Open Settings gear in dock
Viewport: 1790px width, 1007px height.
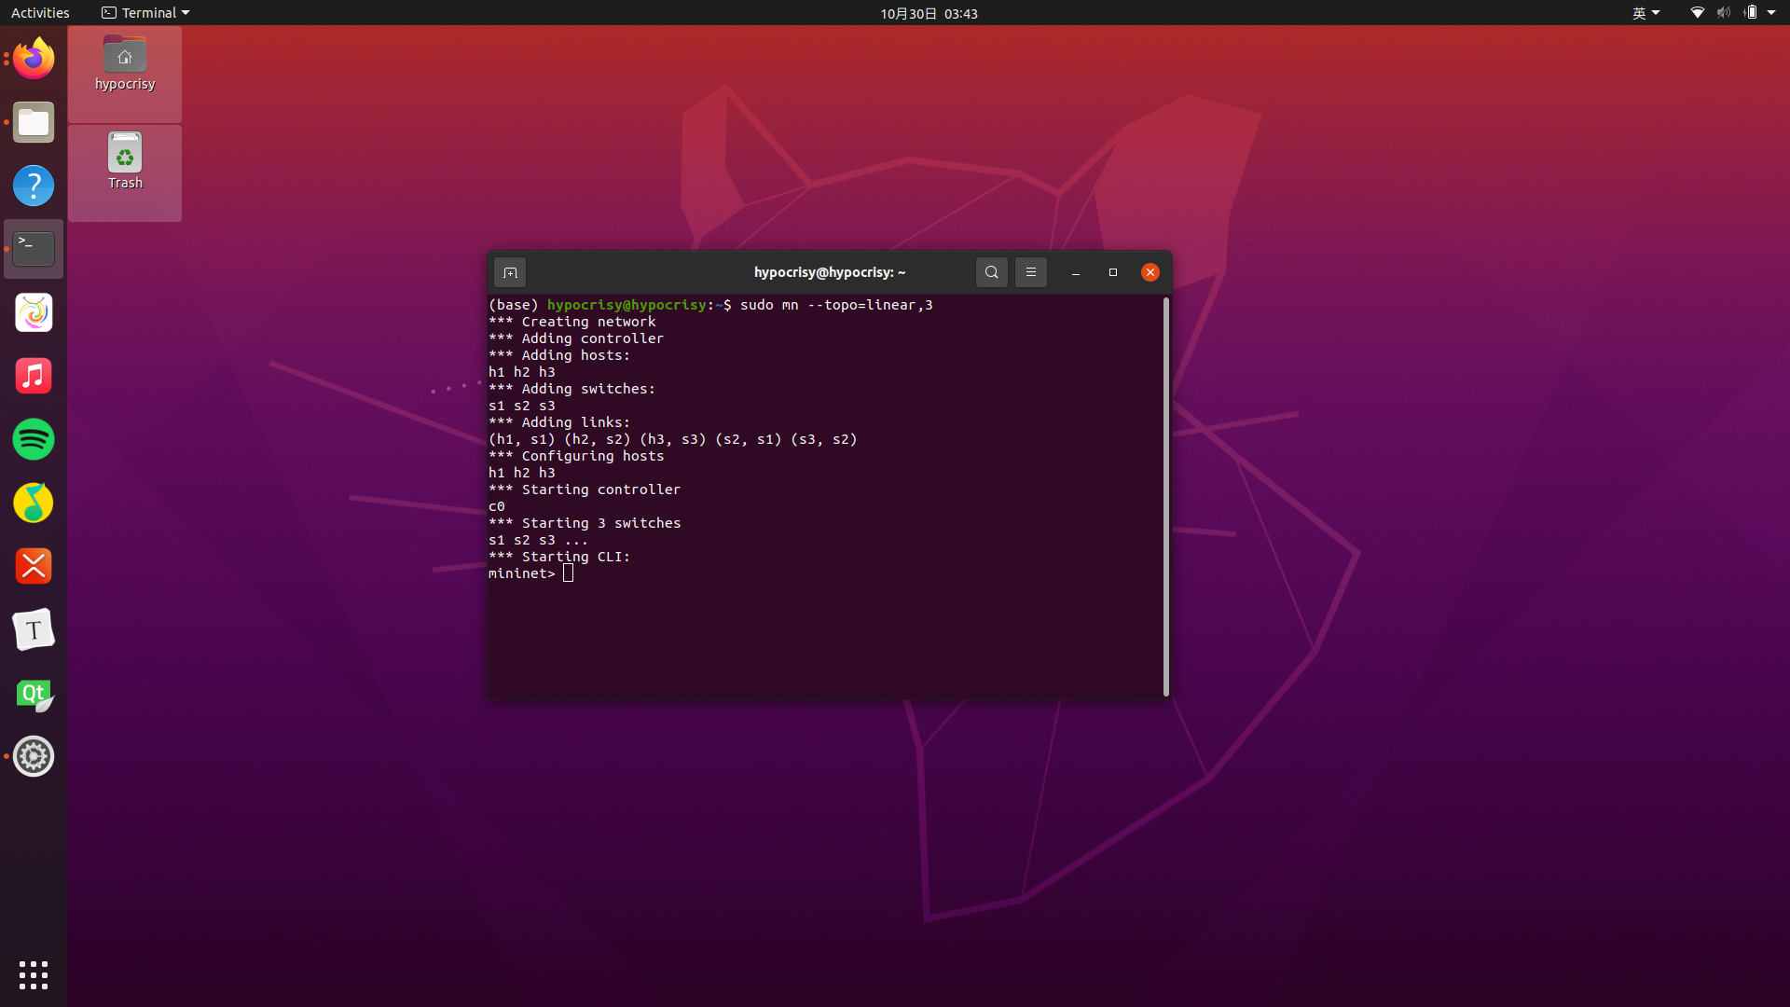34,756
